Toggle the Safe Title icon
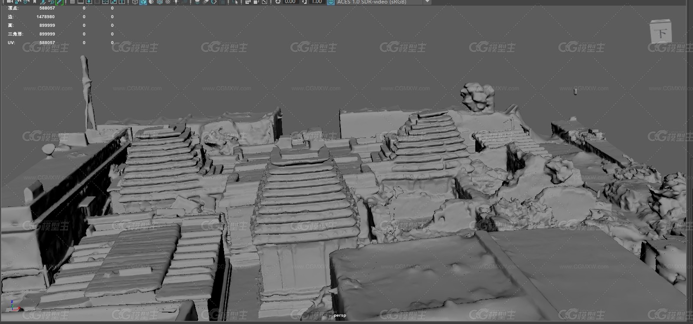The width and height of the screenshot is (693, 324). point(122,2)
